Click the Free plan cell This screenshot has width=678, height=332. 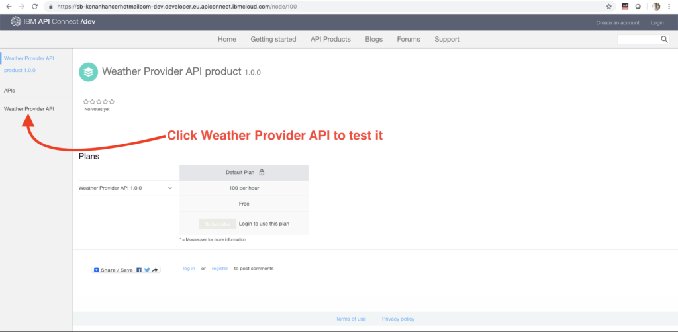tap(244, 204)
